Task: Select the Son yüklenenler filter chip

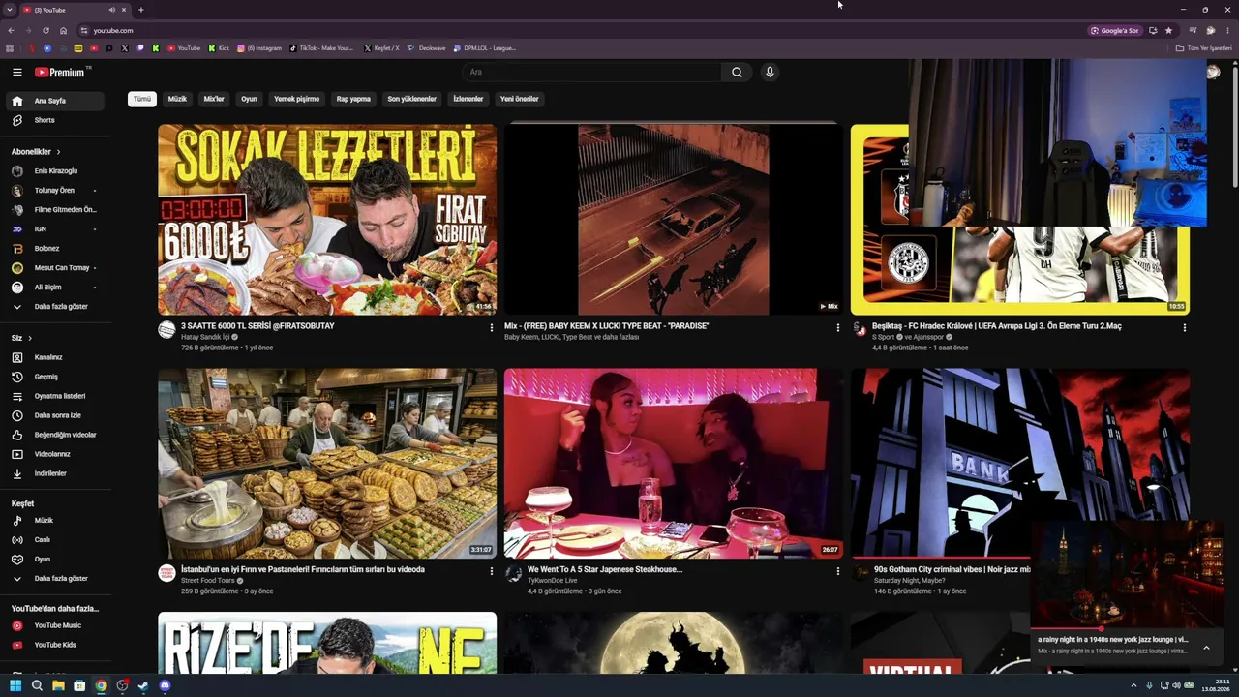Action: point(412,99)
